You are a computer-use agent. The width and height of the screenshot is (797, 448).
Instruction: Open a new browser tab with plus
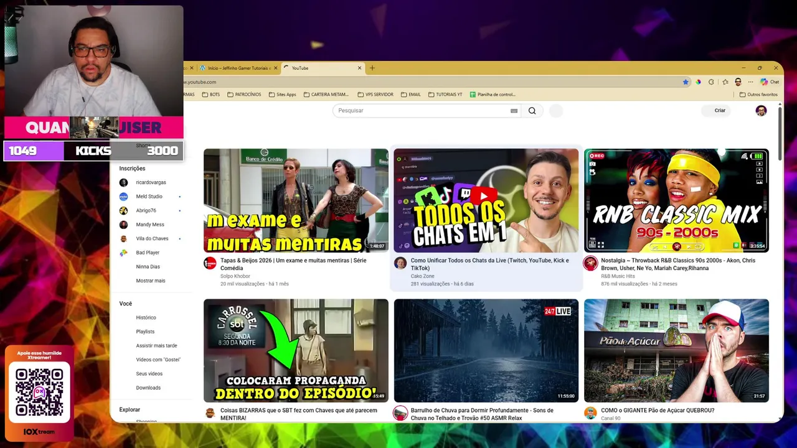[372, 68]
